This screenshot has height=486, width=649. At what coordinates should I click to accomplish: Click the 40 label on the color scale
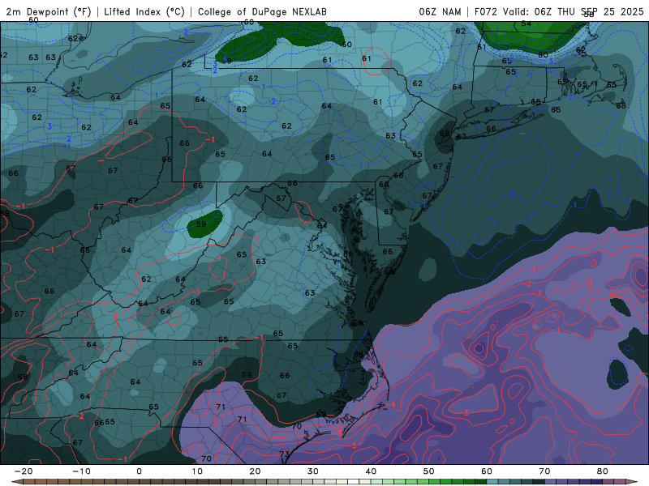tap(371, 471)
